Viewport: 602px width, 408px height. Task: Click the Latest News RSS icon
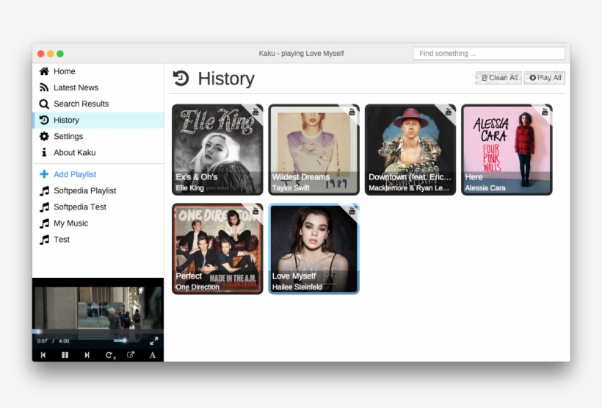pyautogui.click(x=44, y=87)
